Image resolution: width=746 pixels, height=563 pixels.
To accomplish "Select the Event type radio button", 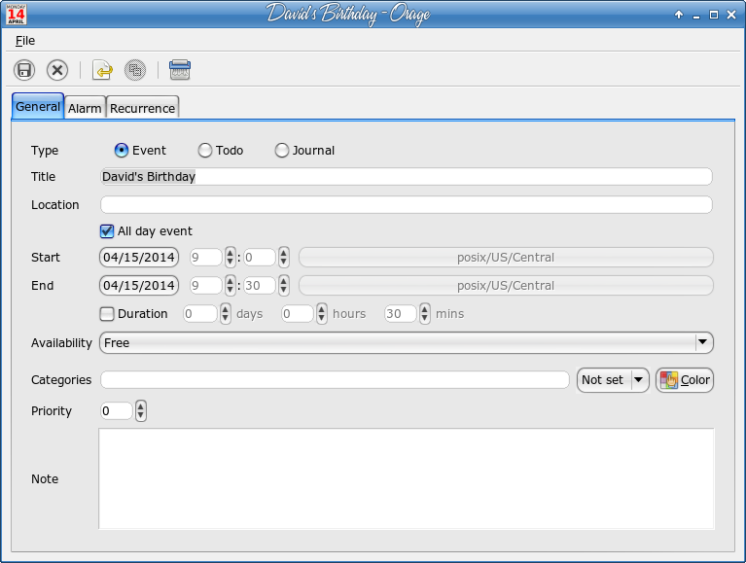I will pos(122,151).
